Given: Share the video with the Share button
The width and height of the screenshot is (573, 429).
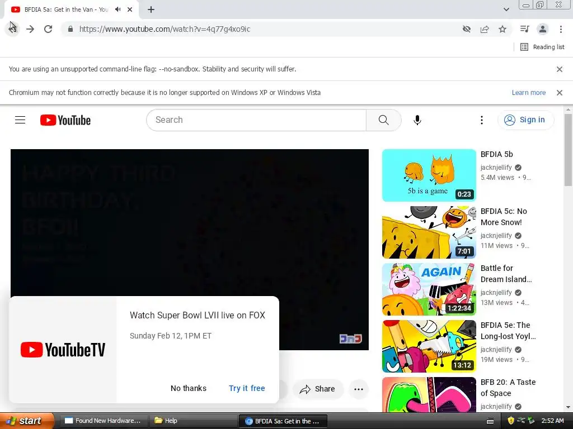Looking at the screenshot, I should 318,389.
